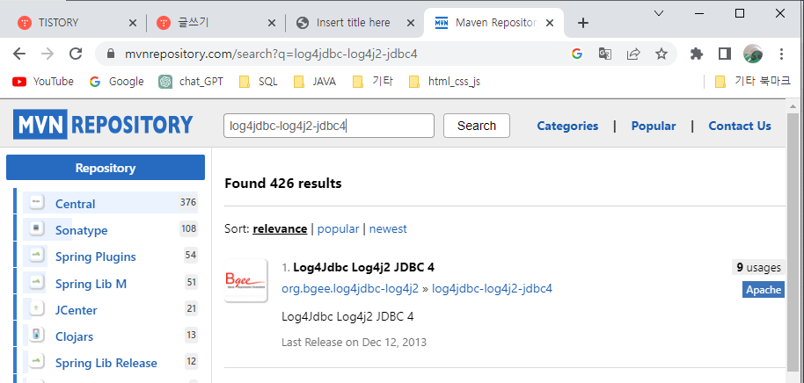Click the Found 426 results text
This screenshot has height=383, width=804.
coord(283,184)
